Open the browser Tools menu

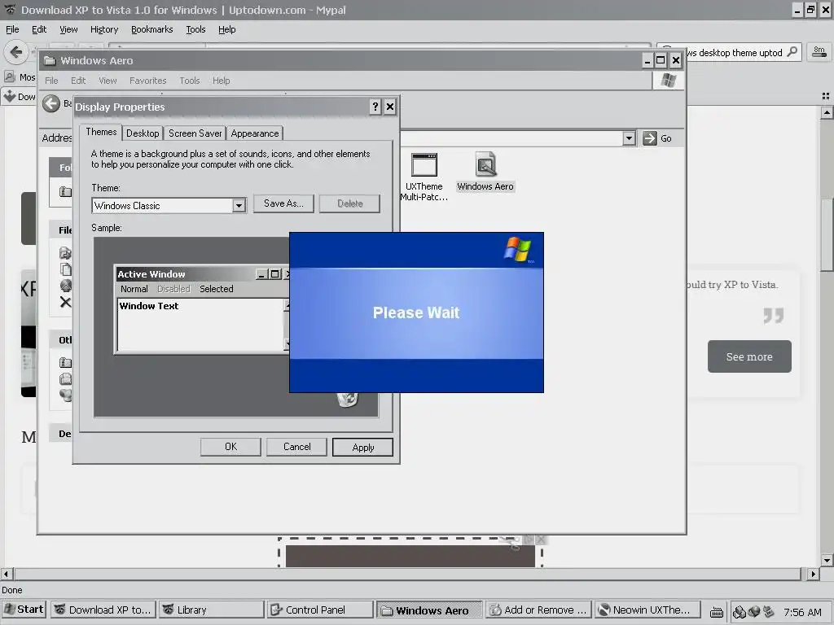195,30
